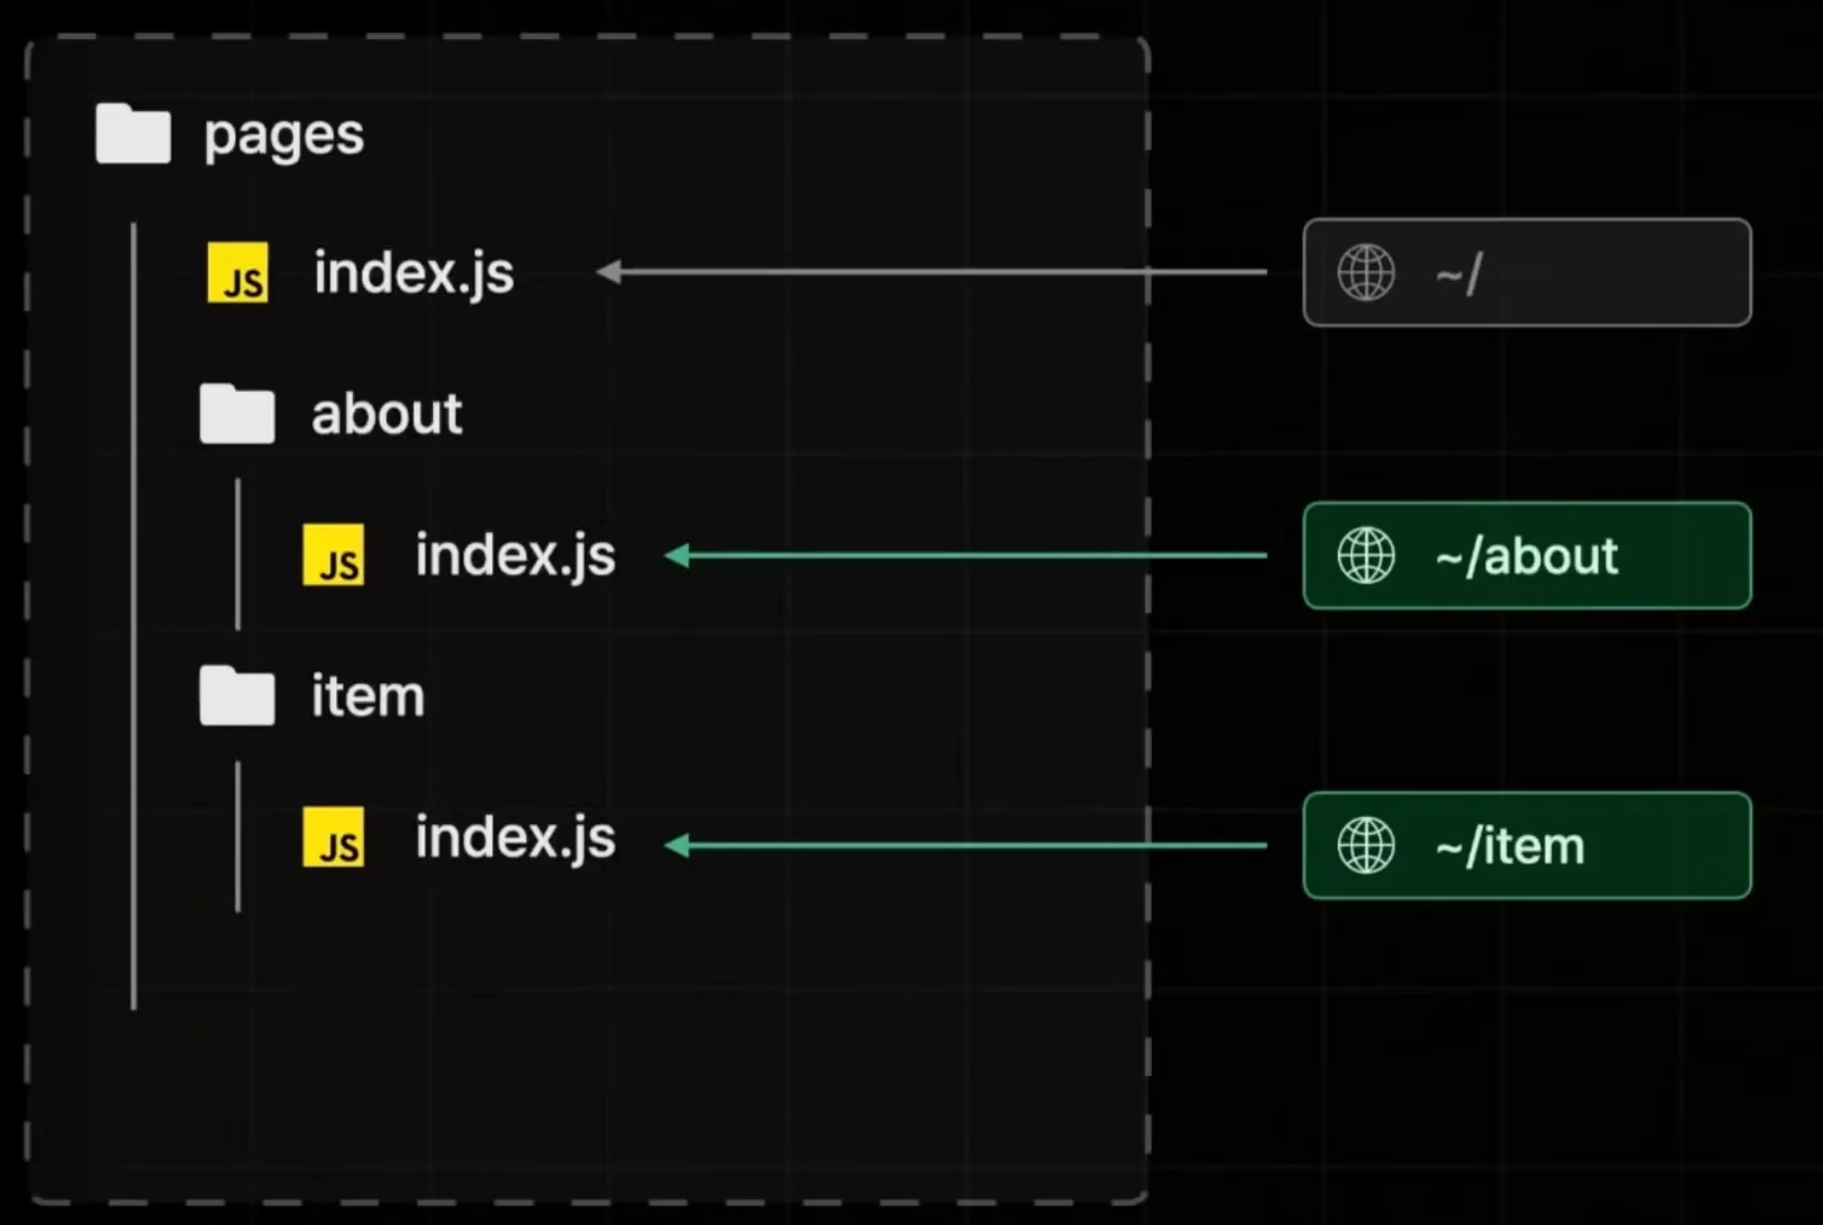The height and width of the screenshot is (1225, 1823).
Task: Click the JS icon inside about folder
Action: (x=333, y=555)
